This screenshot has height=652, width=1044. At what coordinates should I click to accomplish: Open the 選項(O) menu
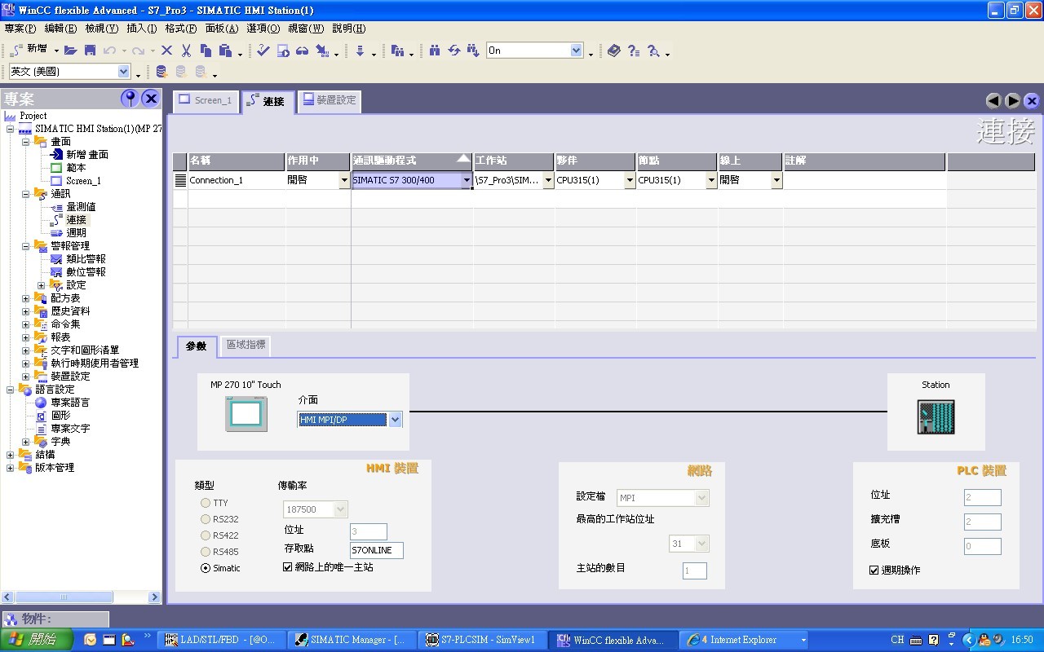point(263,29)
